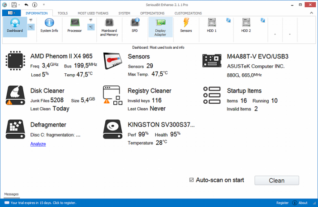
Task: Open the SPD memory info icon
Action: [x=135, y=25]
